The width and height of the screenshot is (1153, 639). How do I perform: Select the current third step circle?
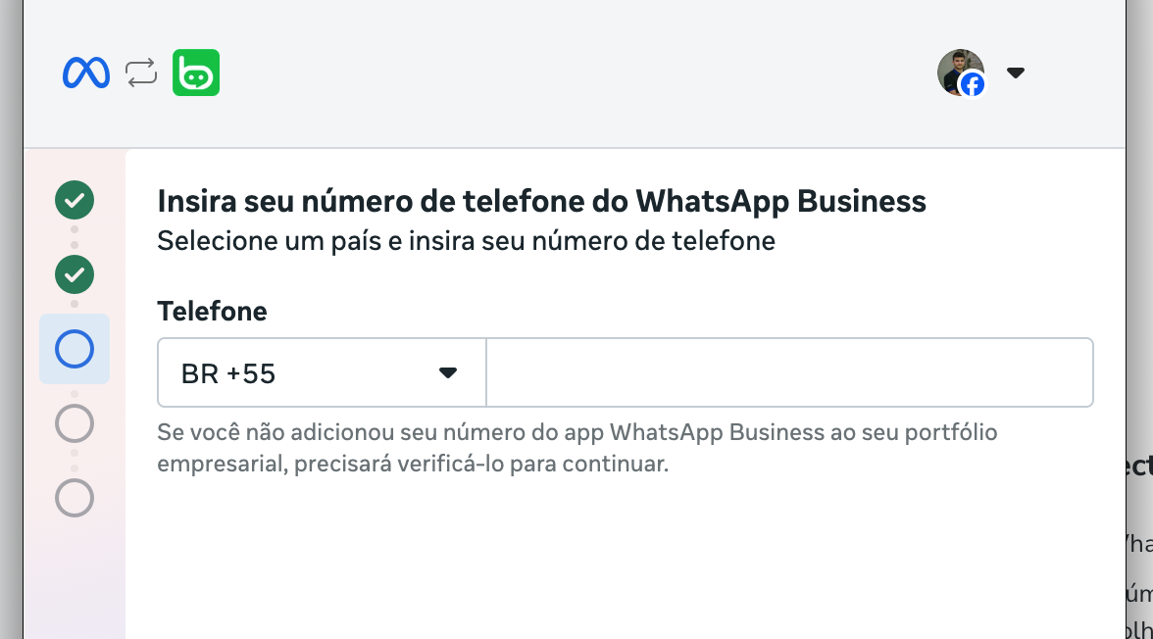(75, 349)
